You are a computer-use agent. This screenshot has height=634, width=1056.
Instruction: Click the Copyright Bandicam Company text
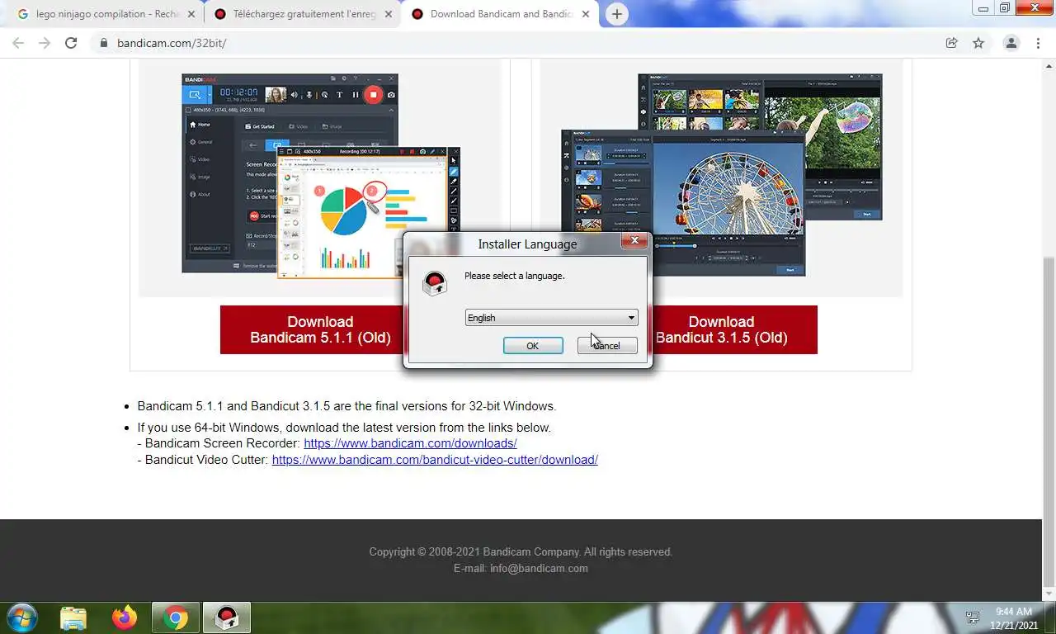(x=521, y=551)
